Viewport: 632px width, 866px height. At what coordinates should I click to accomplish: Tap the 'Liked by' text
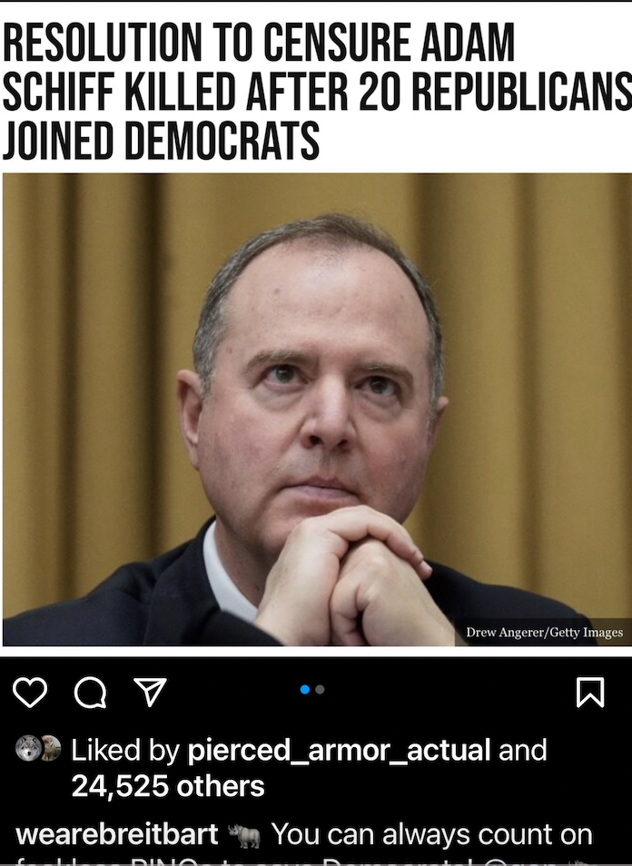[125, 751]
